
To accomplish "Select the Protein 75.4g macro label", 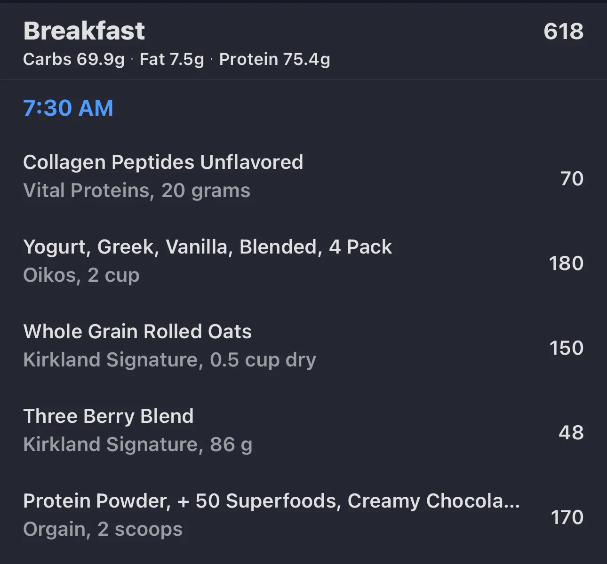I will [275, 59].
